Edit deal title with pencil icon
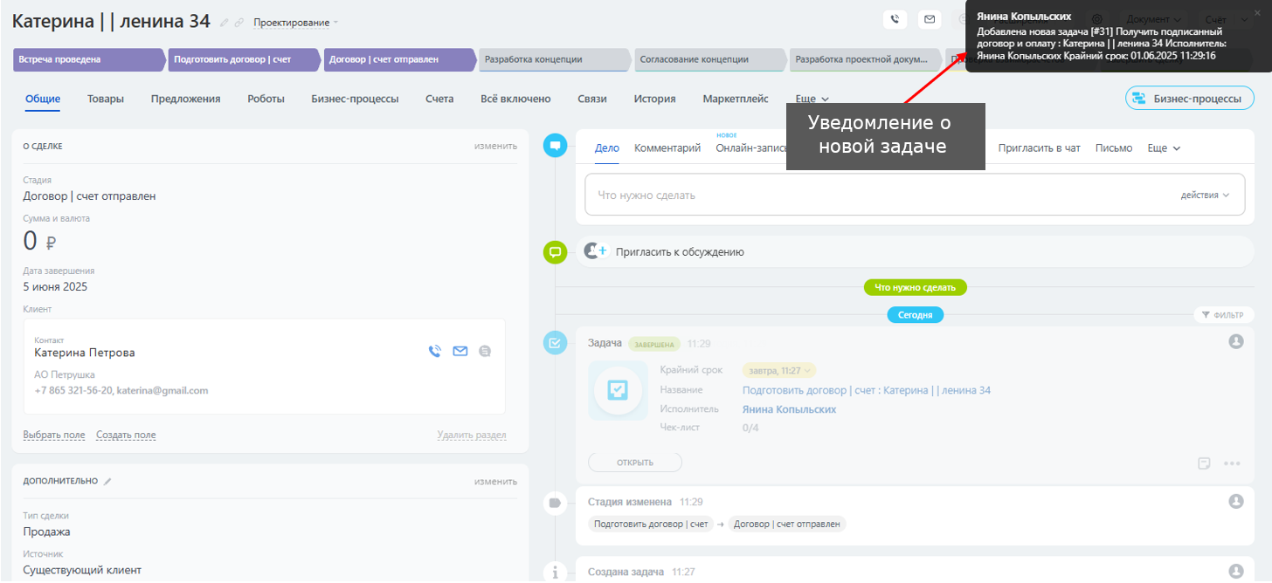 [x=225, y=22]
